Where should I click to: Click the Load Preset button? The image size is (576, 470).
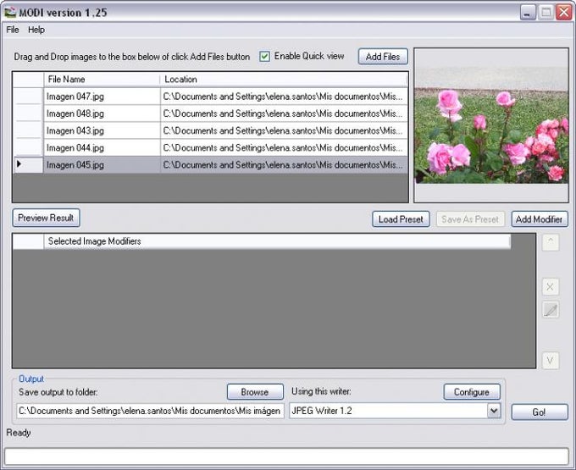click(x=401, y=219)
